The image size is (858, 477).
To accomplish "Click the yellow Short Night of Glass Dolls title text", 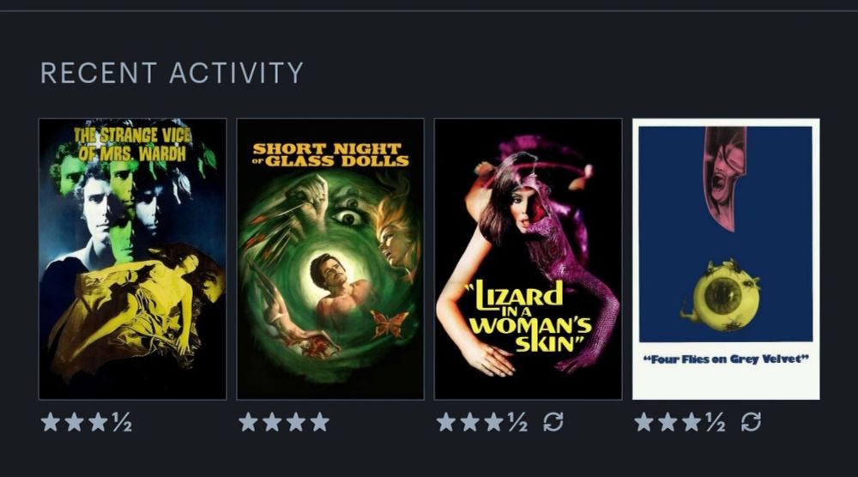I will pyautogui.click(x=330, y=154).
